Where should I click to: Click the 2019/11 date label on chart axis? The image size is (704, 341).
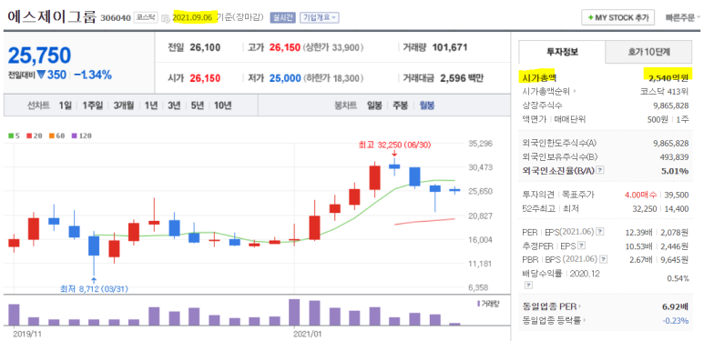(x=26, y=334)
